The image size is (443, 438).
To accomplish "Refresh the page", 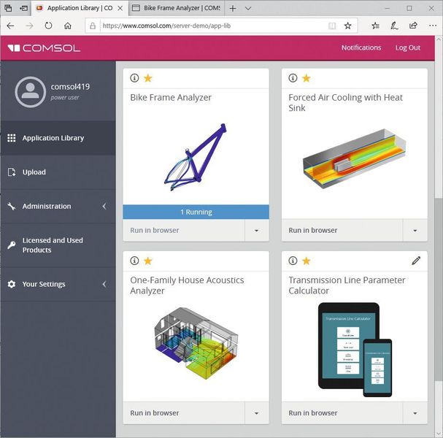I will (x=49, y=26).
